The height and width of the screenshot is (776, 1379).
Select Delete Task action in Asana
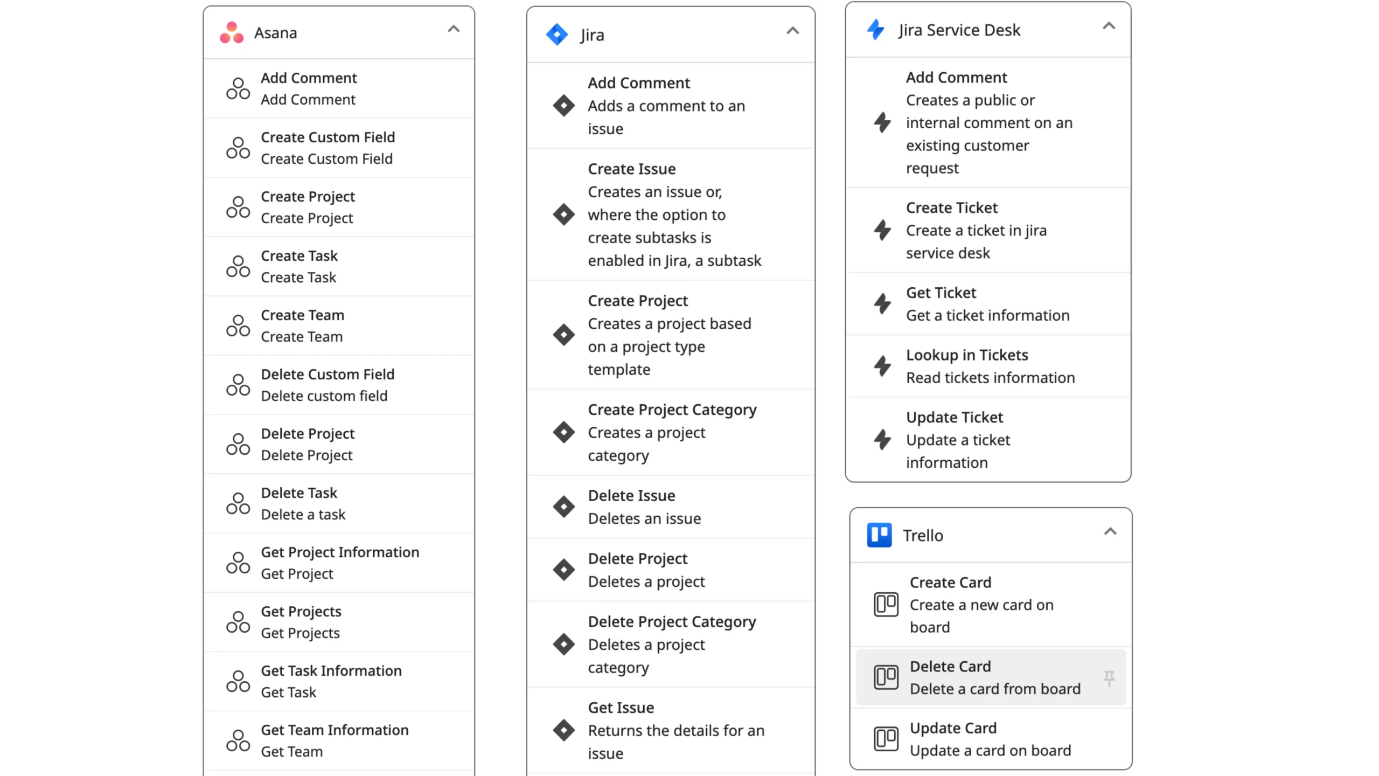click(x=338, y=503)
